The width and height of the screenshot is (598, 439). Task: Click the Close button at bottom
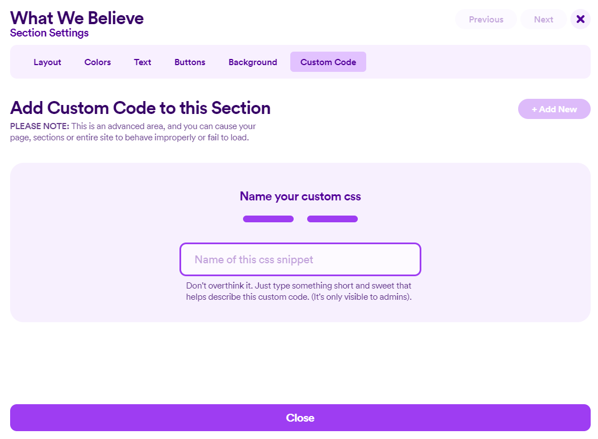click(300, 418)
